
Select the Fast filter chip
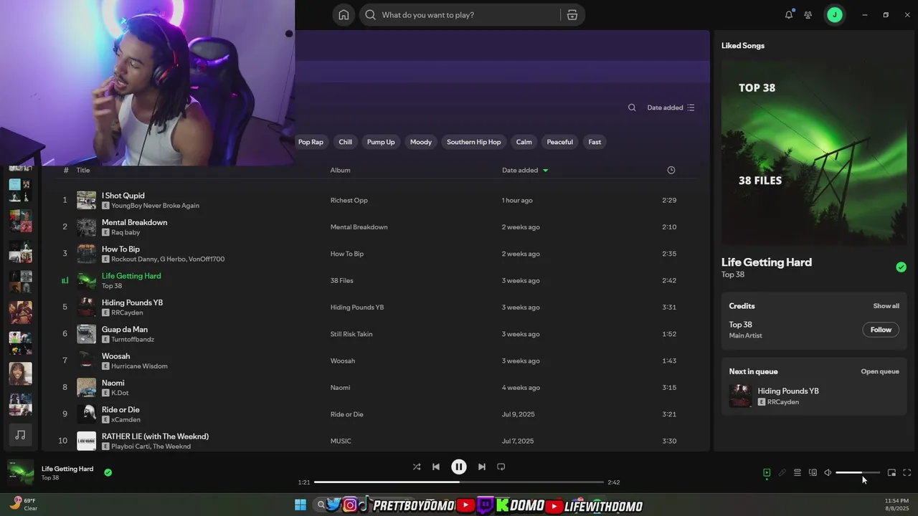coord(595,142)
